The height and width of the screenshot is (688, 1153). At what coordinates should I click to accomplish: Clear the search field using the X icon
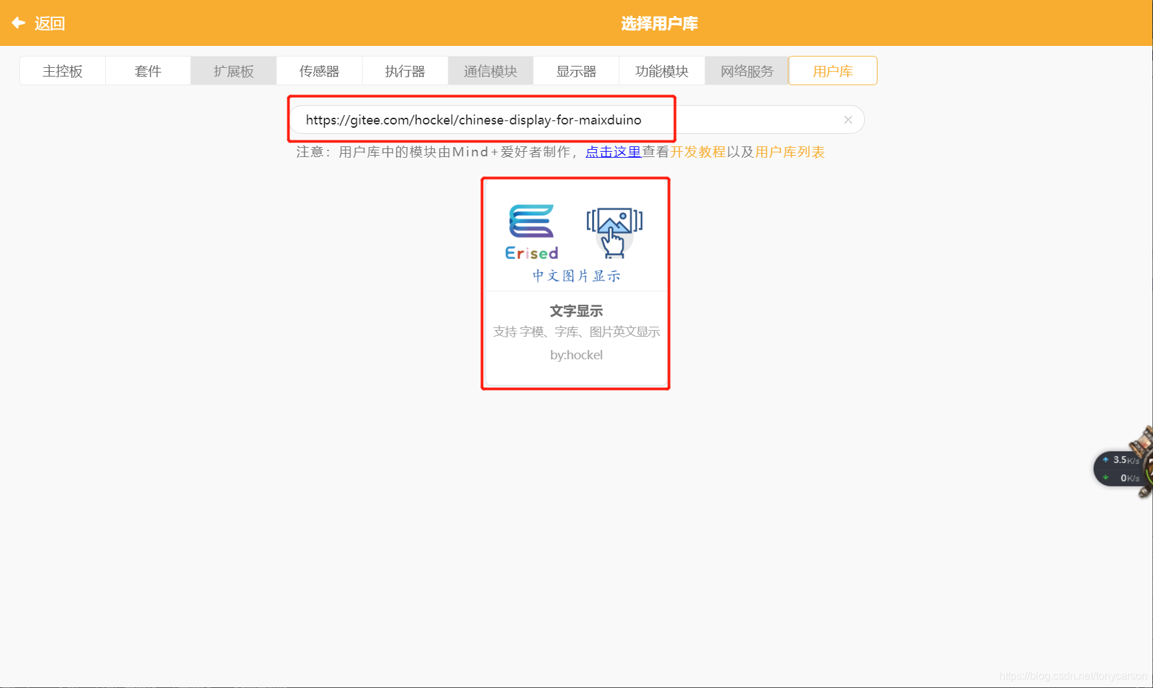click(848, 119)
